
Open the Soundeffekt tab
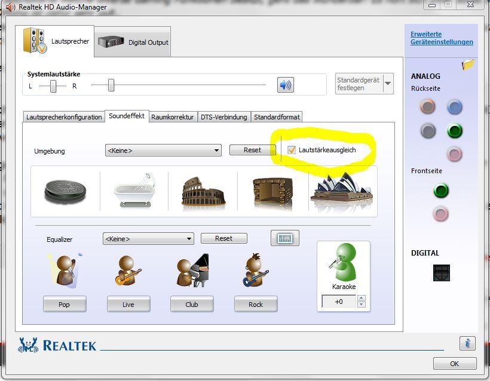[x=127, y=116]
